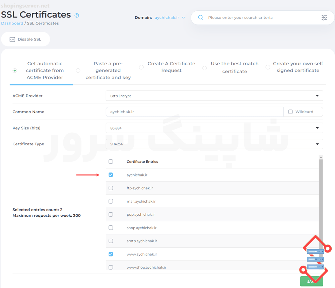Open the ACME Provider dropdown

pyautogui.click(x=214, y=96)
